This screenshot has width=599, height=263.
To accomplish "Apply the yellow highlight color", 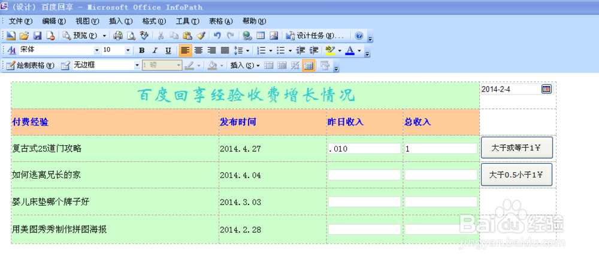I will (x=329, y=50).
